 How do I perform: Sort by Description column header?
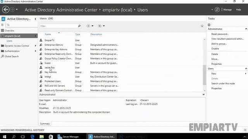coord(96,34)
